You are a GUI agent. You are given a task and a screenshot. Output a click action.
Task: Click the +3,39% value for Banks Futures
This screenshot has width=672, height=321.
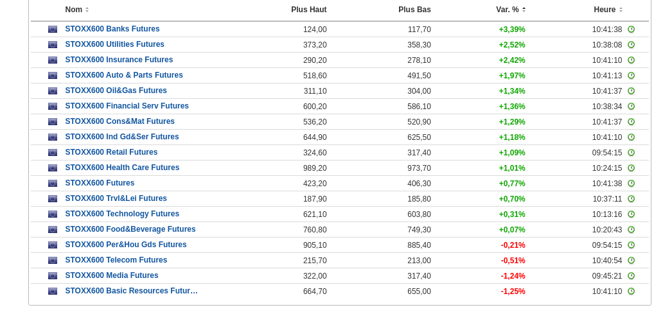coord(512,30)
